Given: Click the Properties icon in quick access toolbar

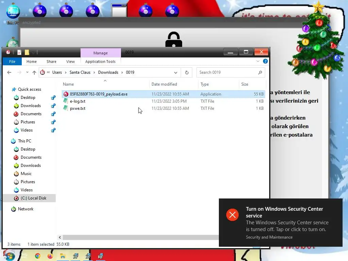Looking at the screenshot, I should tap(19, 52).
